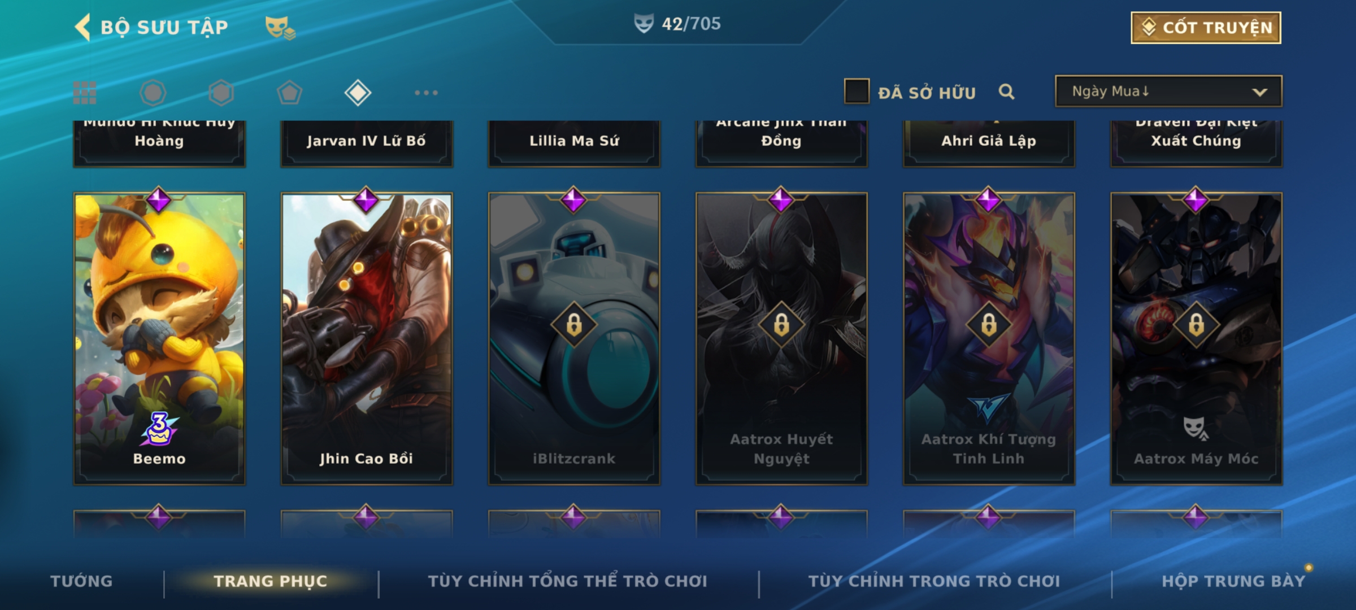Tap the lock icon on iBlitzcrank
This screenshot has width=1356, height=610.
coord(574,325)
